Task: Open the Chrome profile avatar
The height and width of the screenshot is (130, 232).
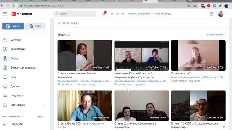Action: click(226, 6)
